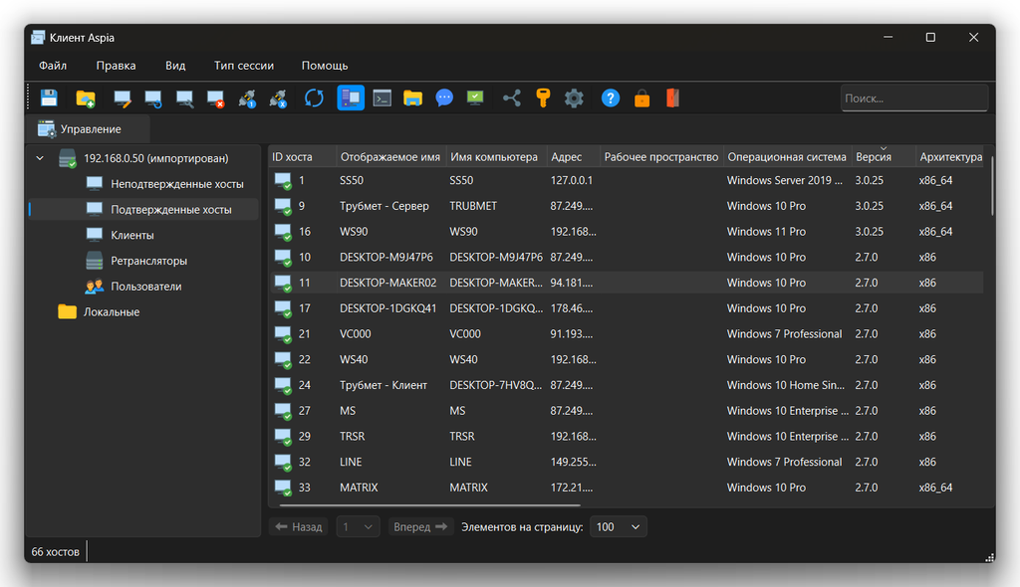Select Ретрансляторы in the tree
The height and width of the screenshot is (587, 1020).
pos(149,261)
